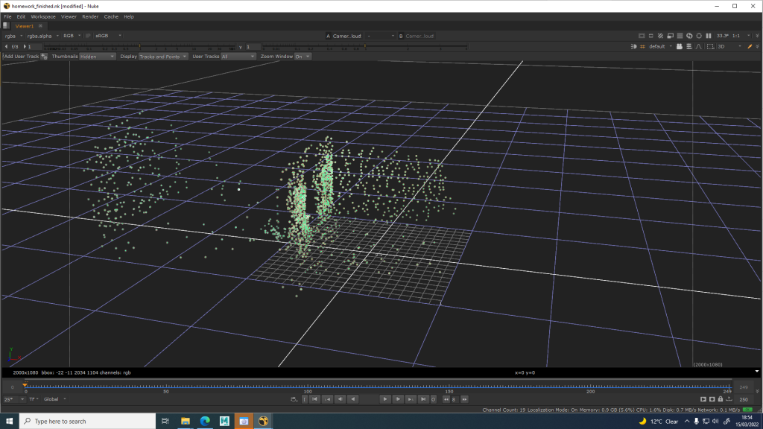Screen dimensions: 763x429
Task: Open the rgba channel set dropdown
Action: (13, 36)
